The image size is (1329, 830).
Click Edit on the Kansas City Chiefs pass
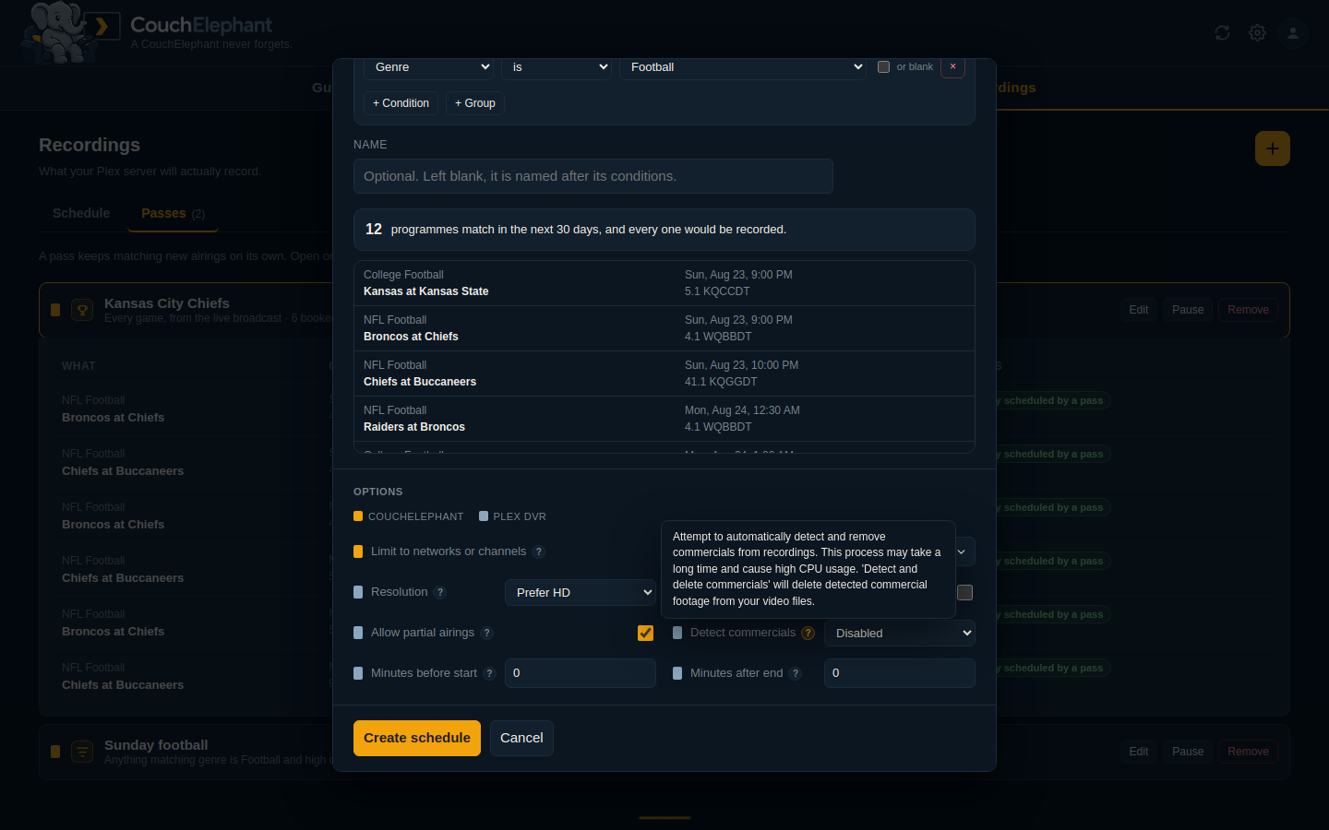(x=1139, y=310)
